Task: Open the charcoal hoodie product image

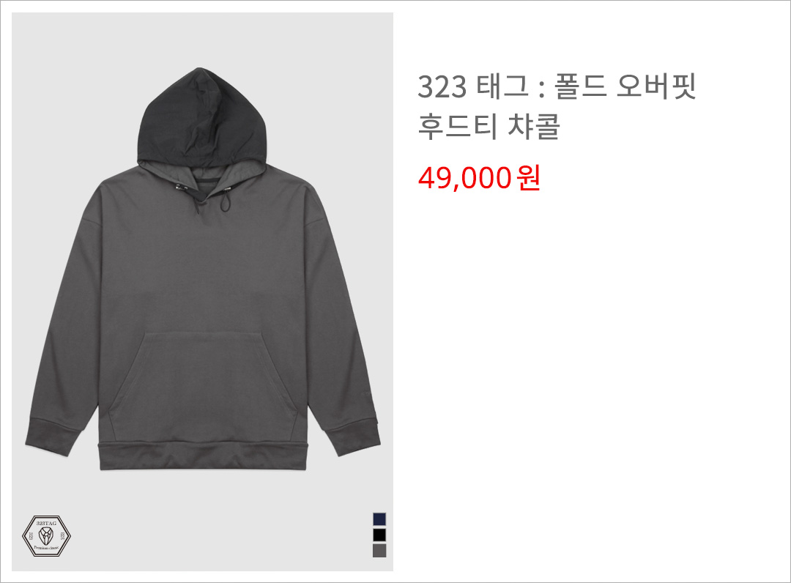Action: (202, 291)
